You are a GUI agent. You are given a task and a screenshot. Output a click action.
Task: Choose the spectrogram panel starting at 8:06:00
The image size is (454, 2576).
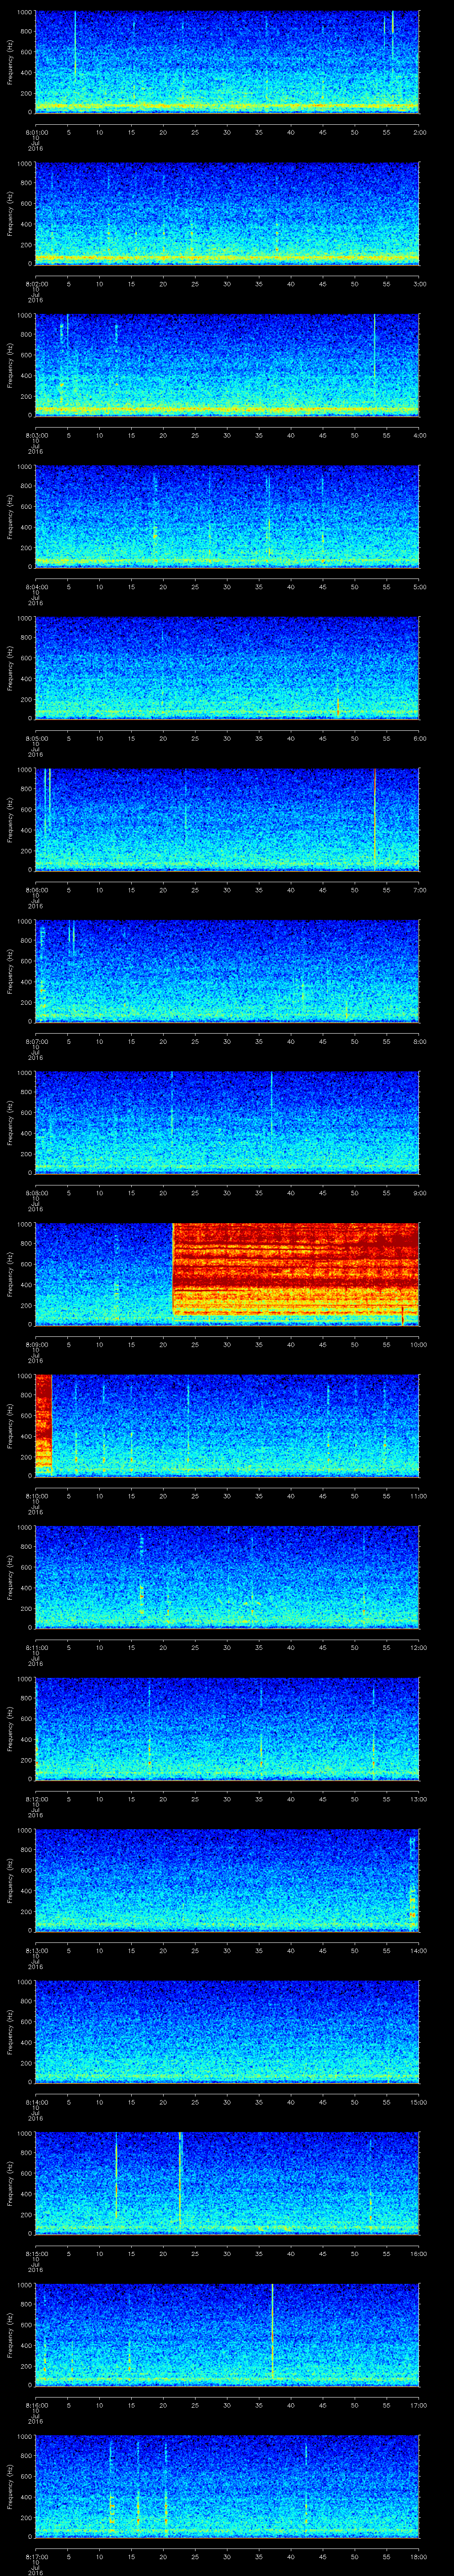click(227, 819)
